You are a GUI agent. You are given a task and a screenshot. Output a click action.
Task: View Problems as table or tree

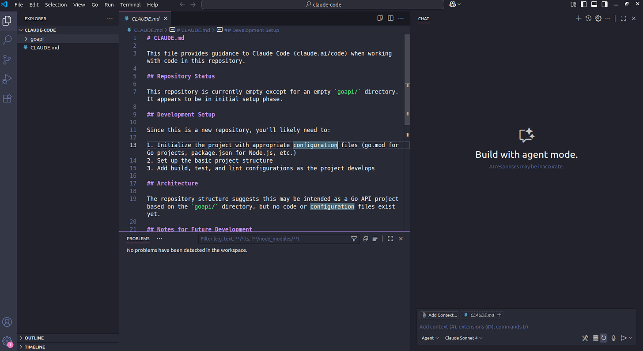point(375,239)
